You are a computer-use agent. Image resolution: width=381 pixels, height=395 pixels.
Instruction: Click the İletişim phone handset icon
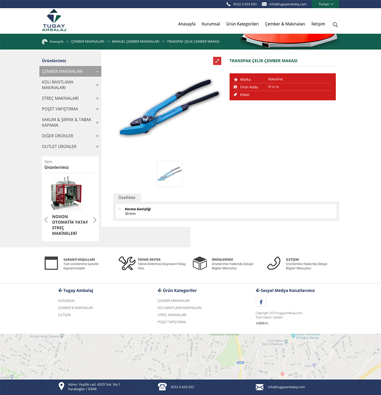click(274, 263)
